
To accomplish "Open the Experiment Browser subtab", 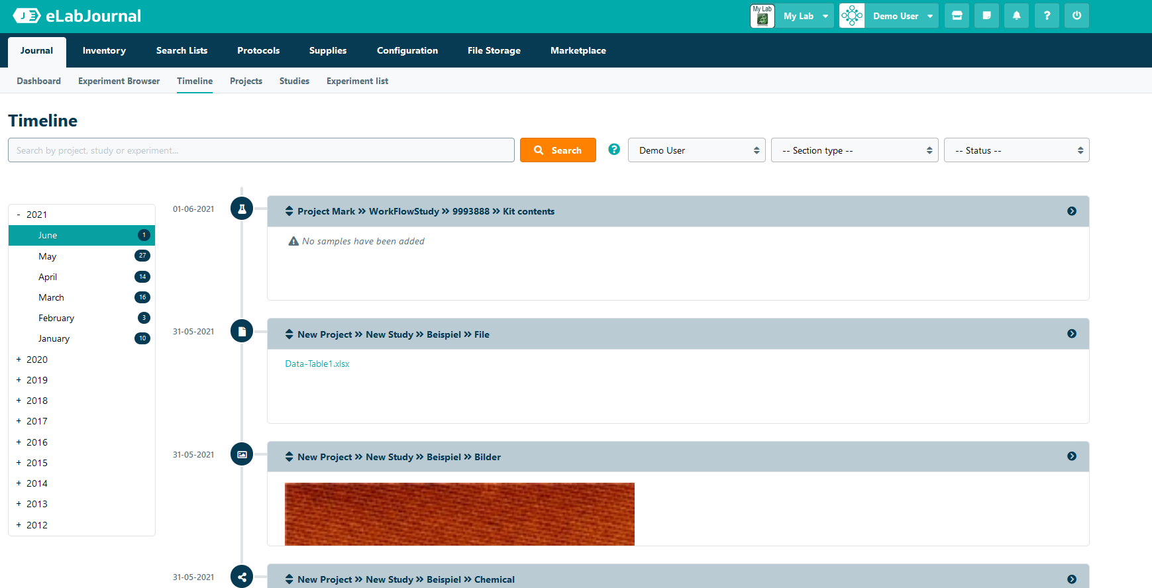I will click(x=119, y=81).
